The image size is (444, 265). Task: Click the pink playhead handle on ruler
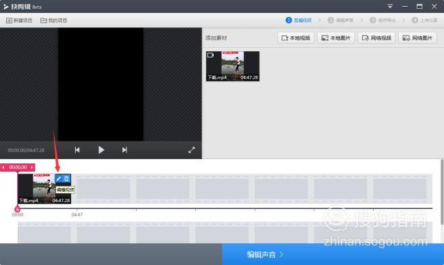tap(17, 209)
